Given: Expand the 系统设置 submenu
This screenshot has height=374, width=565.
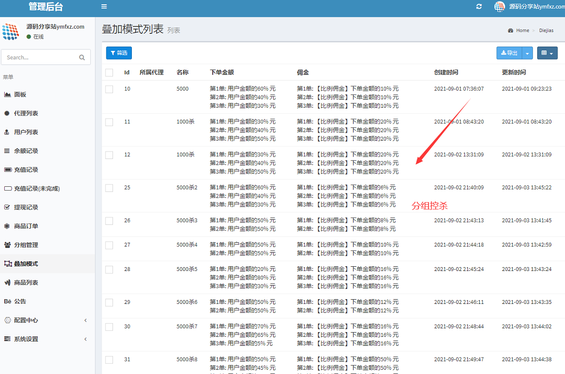Looking at the screenshot, I should 26,339.
